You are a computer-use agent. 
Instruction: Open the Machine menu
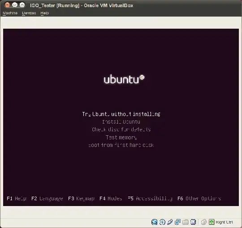pos(10,13)
